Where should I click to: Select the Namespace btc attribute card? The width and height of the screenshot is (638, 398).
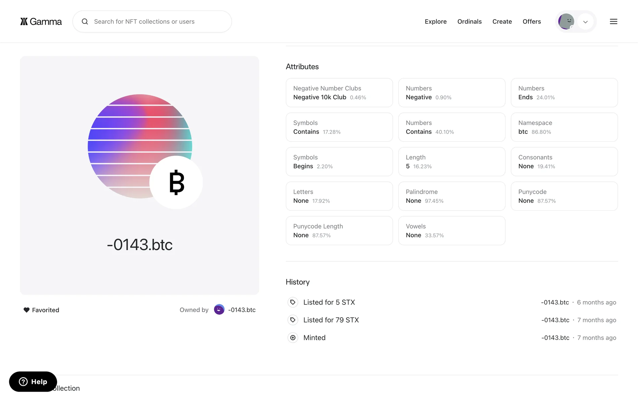pyautogui.click(x=564, y=127)
